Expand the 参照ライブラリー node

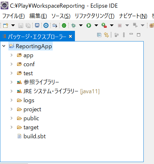tap(12, 82)
